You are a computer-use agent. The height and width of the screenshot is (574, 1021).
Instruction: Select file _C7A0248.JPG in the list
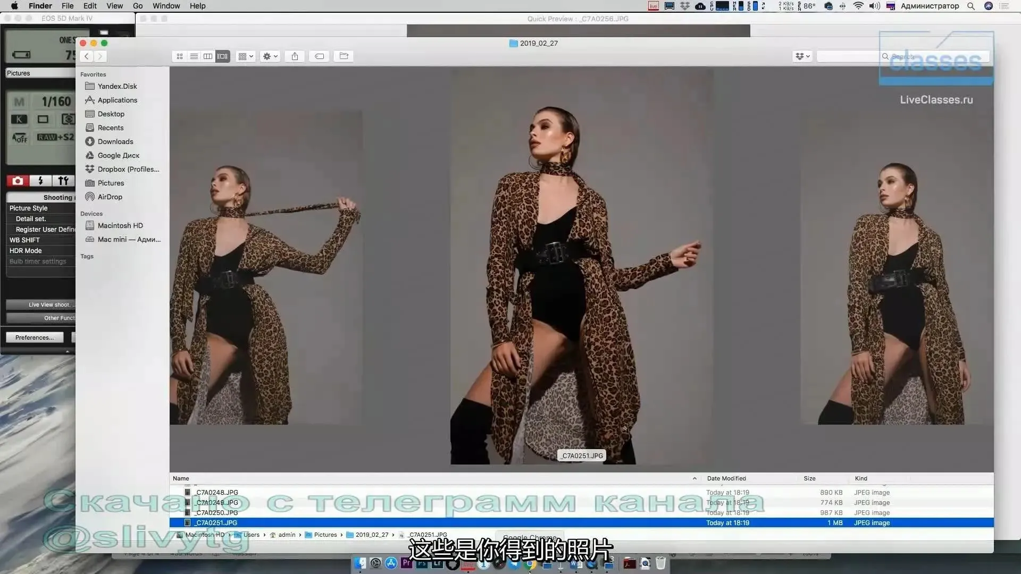pos(581,493)
